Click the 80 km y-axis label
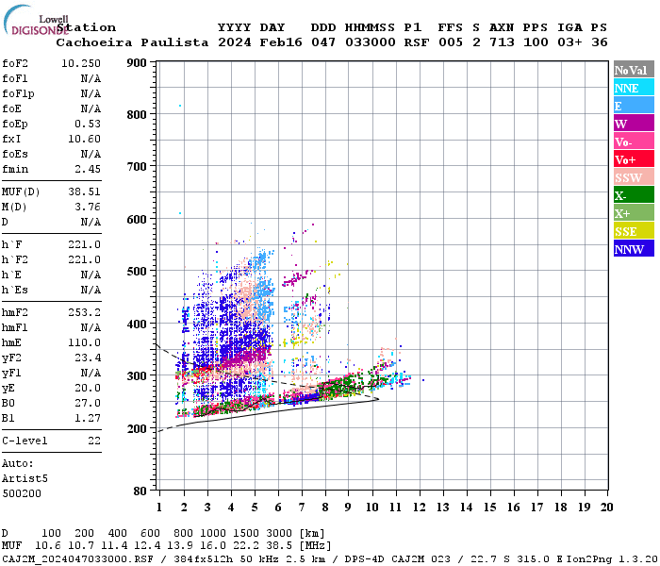The height and width of the screenshot is (566, 660). (x=140, y=491)
